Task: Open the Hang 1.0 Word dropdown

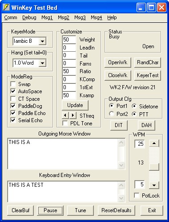Action: point(42,63)
